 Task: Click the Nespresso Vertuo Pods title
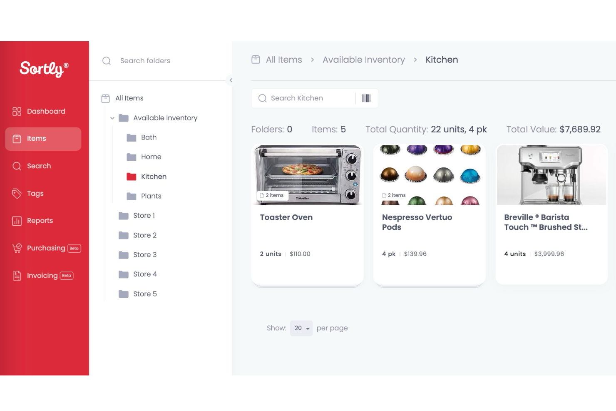[417, 222]
